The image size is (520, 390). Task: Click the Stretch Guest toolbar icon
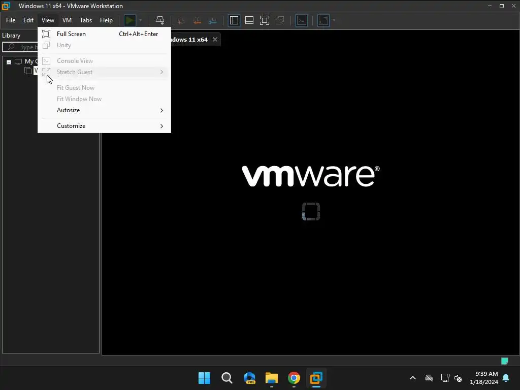[323, 20]
